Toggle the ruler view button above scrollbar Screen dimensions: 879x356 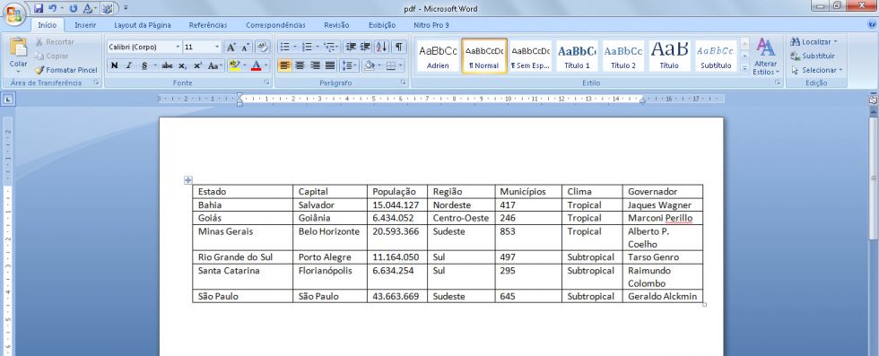[x=873, y=100]
